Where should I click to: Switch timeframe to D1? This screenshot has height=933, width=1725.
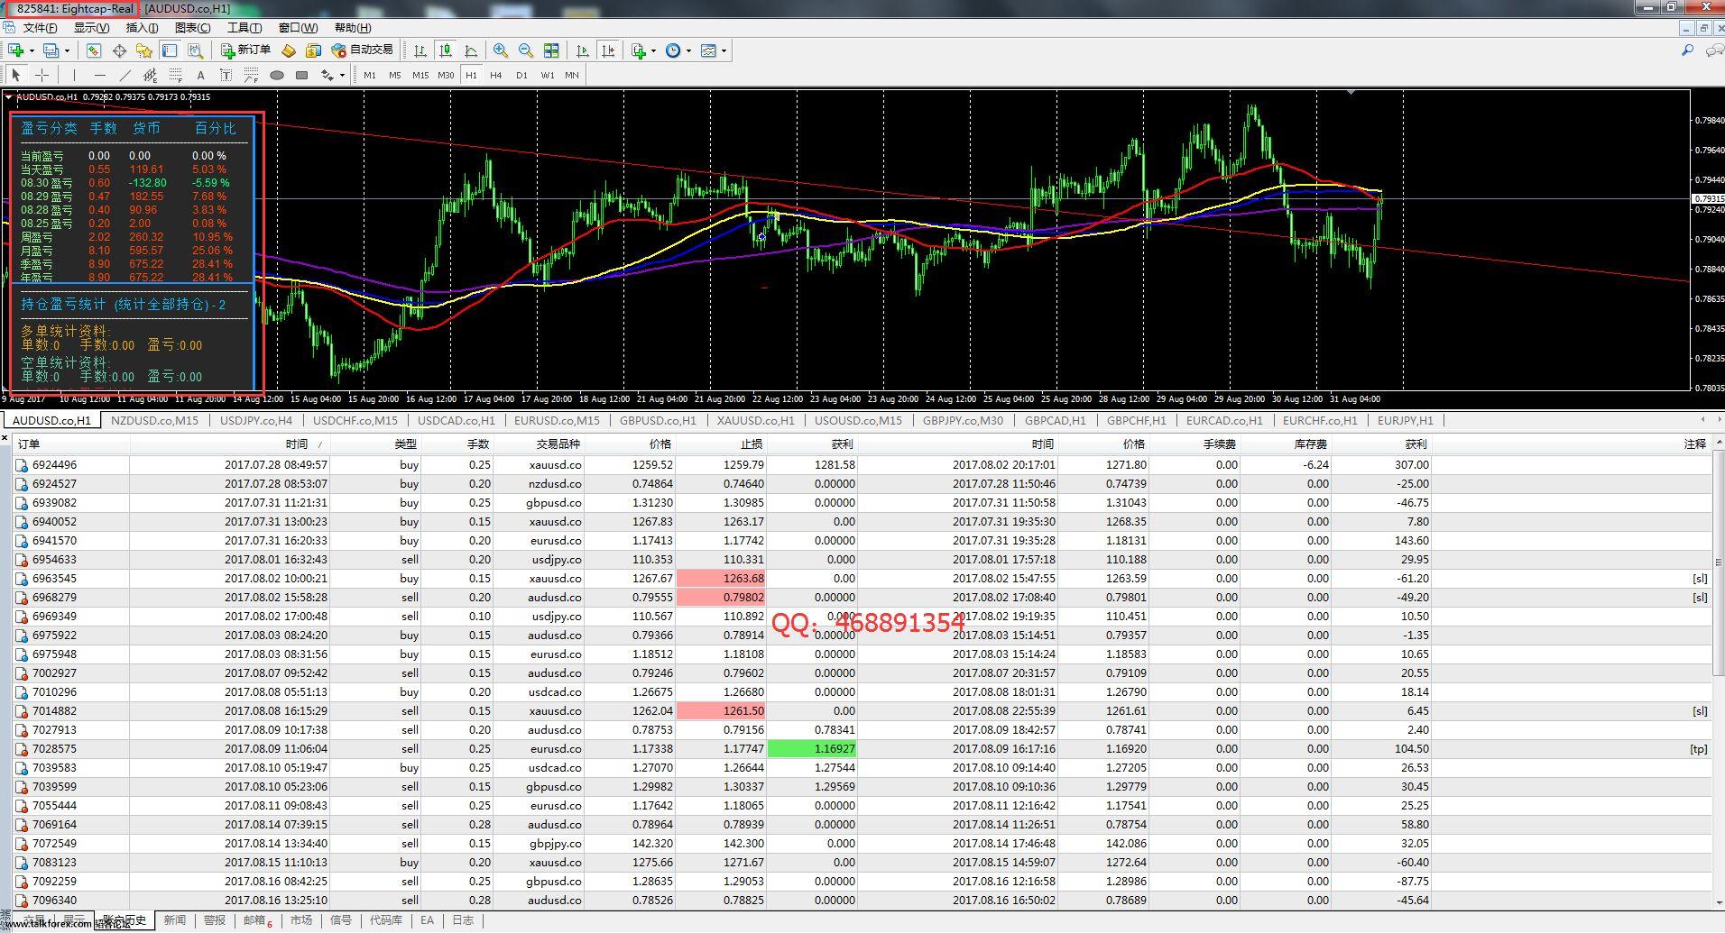pos(521,75)
